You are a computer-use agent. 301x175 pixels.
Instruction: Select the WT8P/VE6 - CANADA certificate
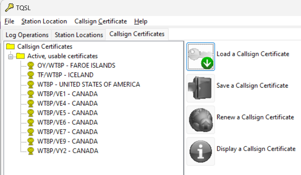pos(67,122)
